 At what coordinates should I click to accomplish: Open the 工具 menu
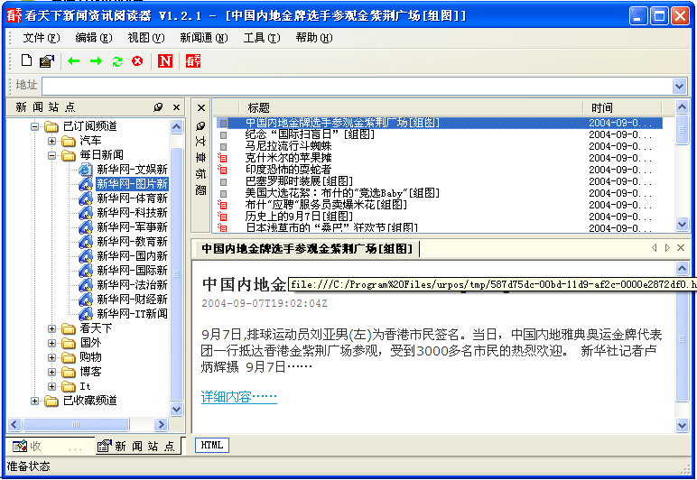(x=260, y=38)
